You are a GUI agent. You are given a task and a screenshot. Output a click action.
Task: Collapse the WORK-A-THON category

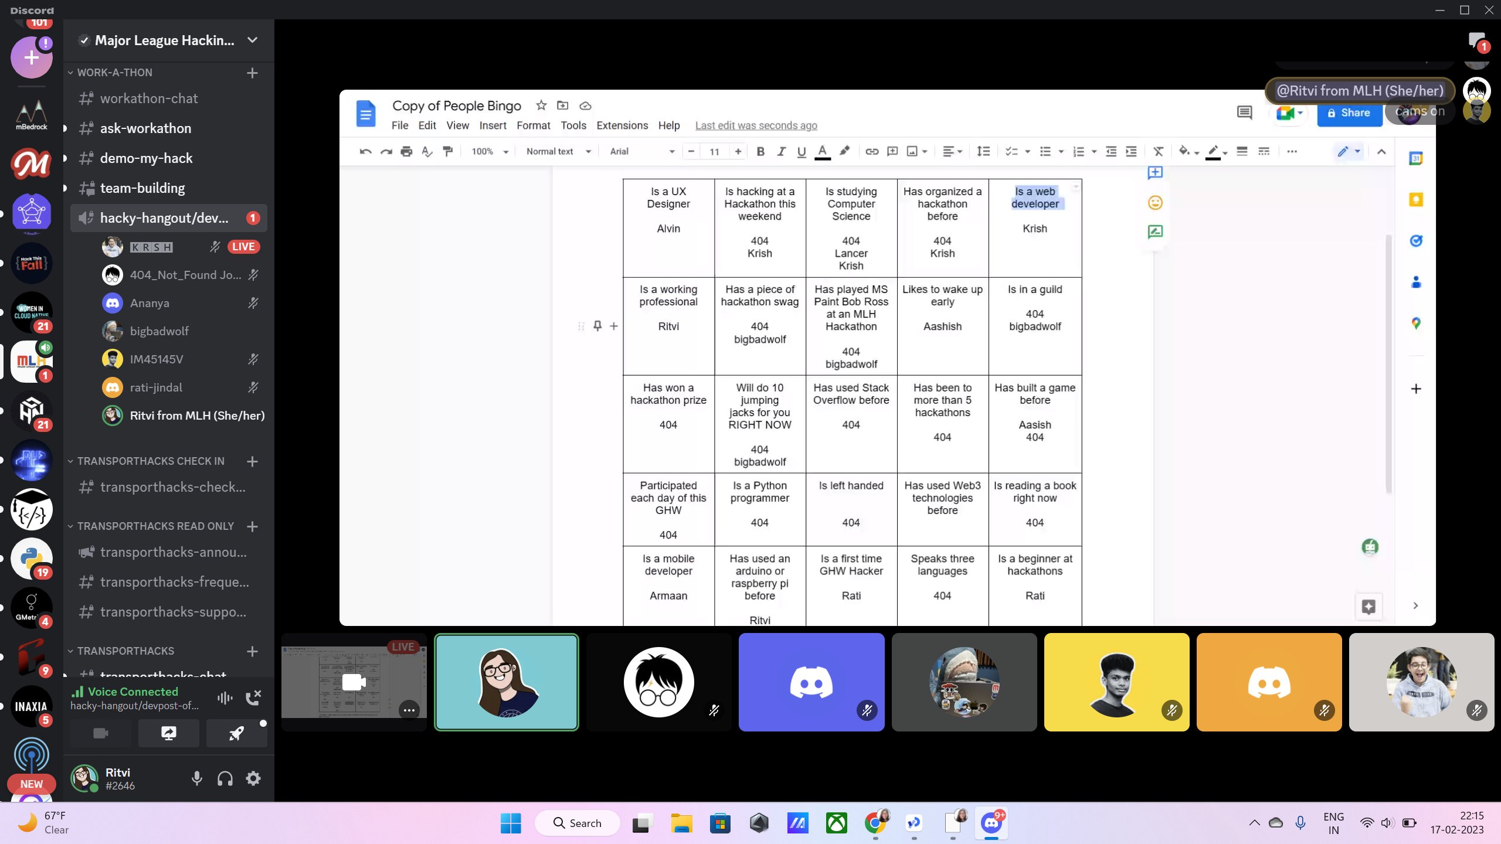(114, 73)
